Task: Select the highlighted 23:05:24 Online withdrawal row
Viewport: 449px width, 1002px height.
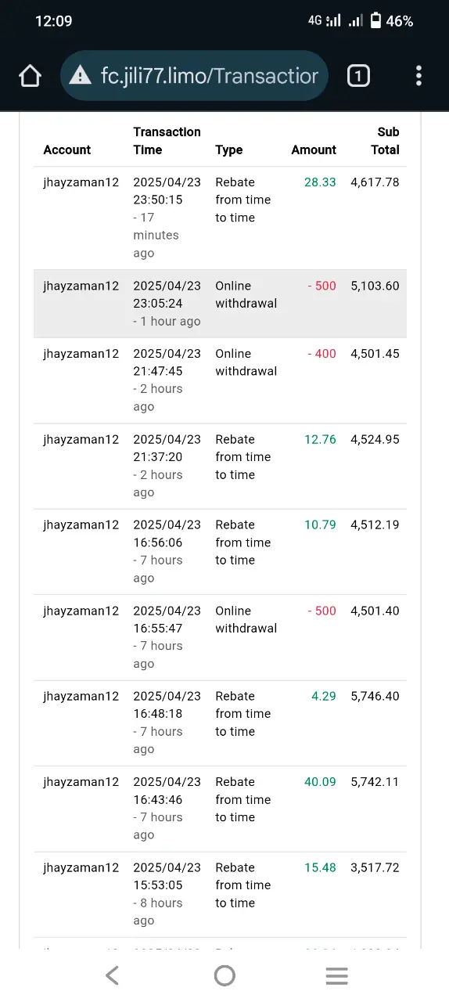Action: coord(220,304)
